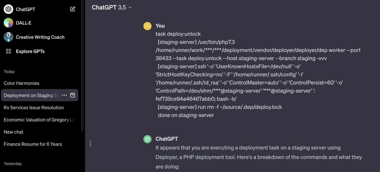Click the Explore GPTs grid icon
This screenshot has height=172, width=380.
click(8, 51)
